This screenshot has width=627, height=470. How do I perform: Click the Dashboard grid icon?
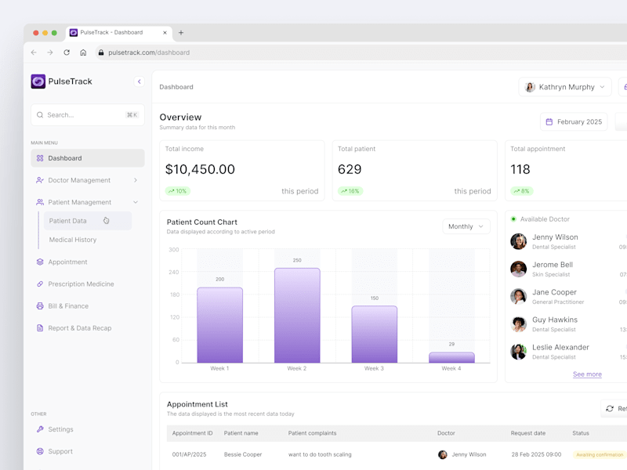click(40, 158)
